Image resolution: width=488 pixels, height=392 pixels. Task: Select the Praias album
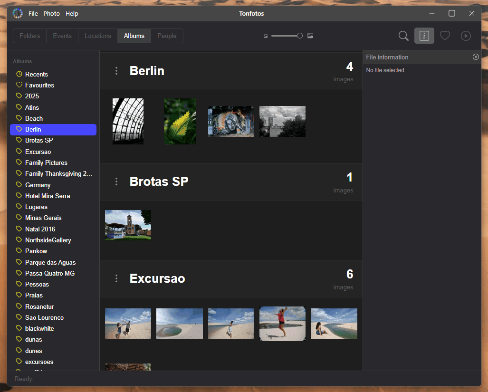53,295
